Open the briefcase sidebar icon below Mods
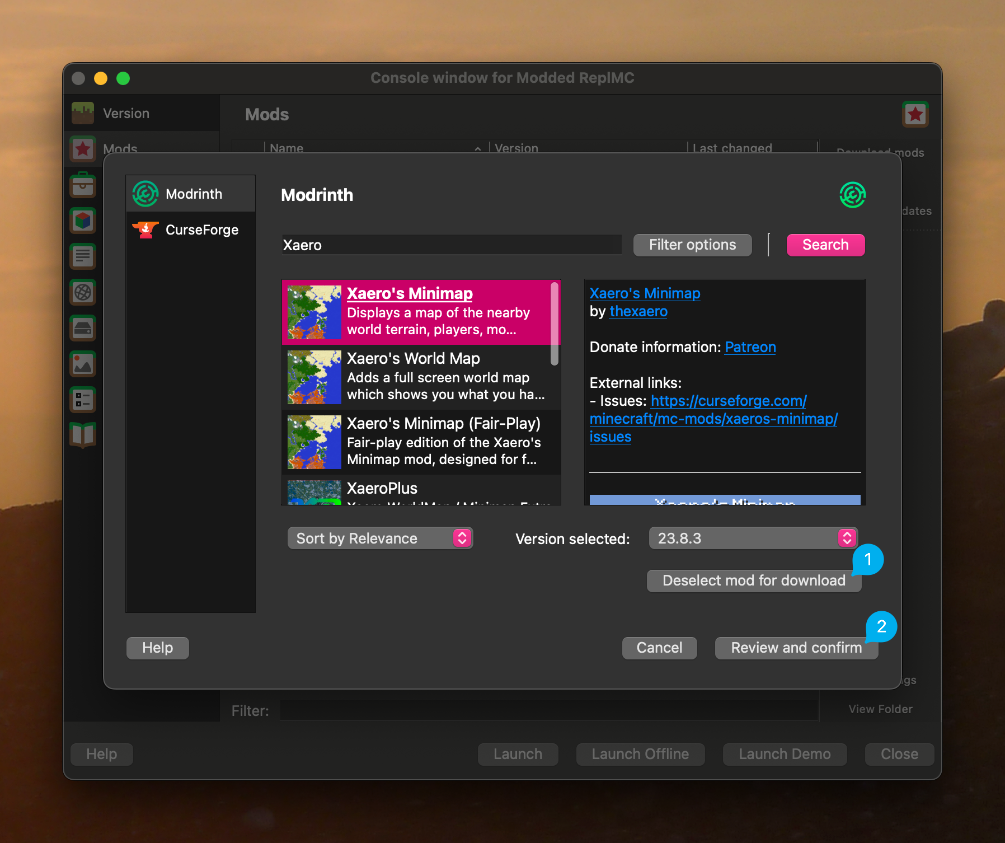This screenshot has width=1005, height=843. tap(83, 185)
